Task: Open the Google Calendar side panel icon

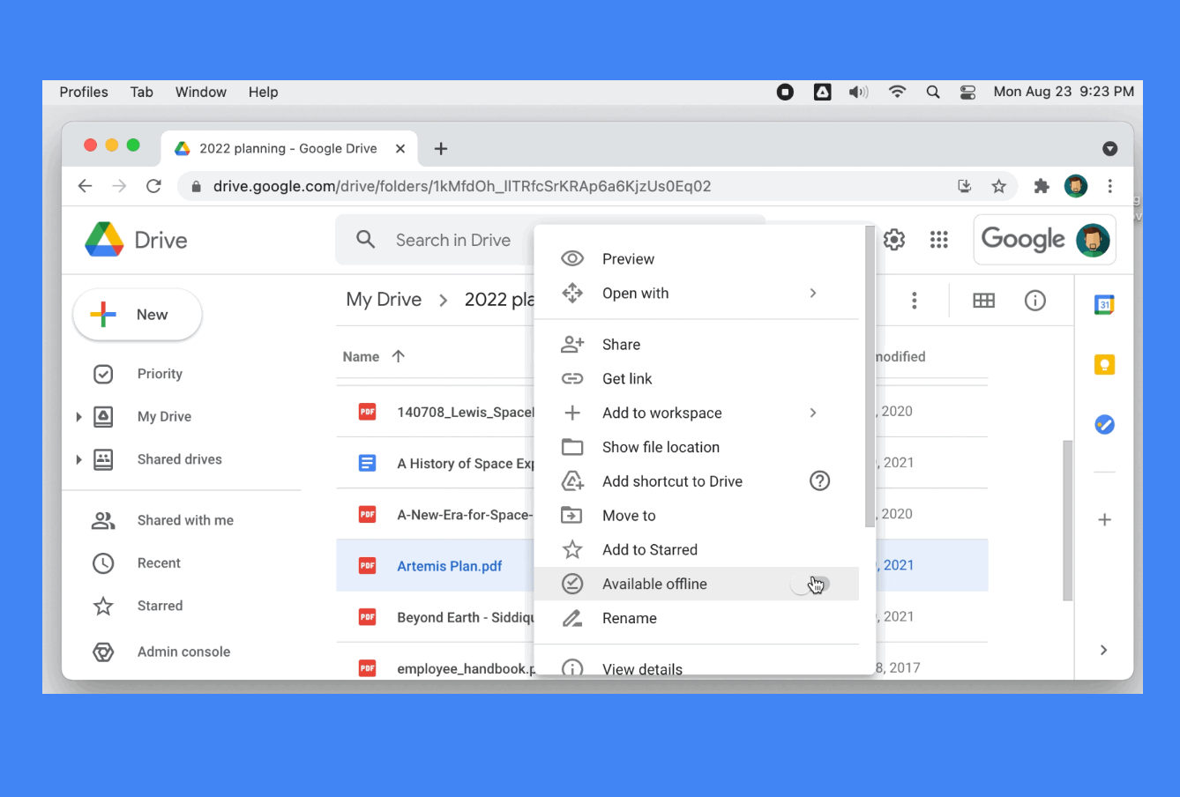Action: pyautogui.click(x=1104, y=305)
